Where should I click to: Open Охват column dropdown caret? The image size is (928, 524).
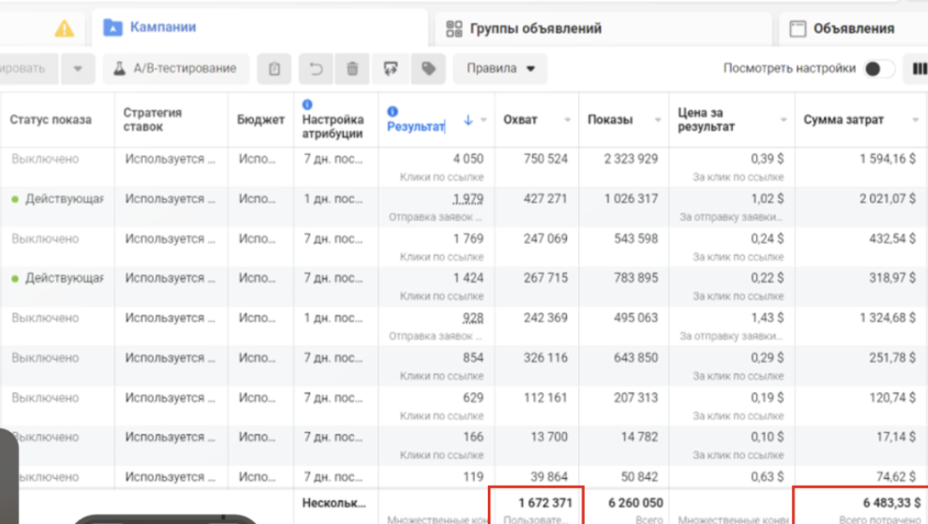pos(567,120)
